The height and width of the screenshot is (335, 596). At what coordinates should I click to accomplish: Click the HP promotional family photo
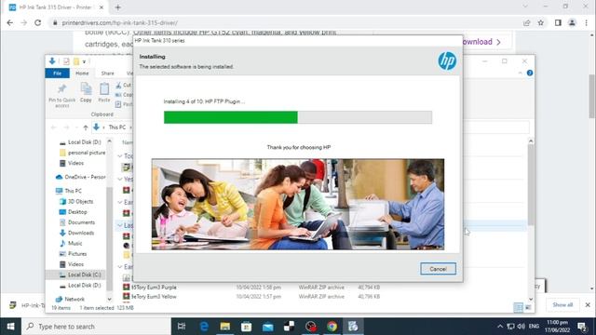[298, 205]
